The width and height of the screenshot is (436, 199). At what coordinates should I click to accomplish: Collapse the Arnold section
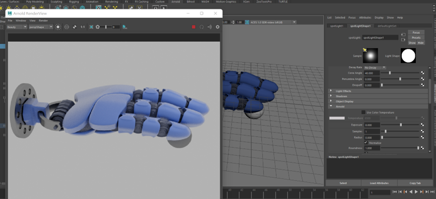click(x=378, y=107)
